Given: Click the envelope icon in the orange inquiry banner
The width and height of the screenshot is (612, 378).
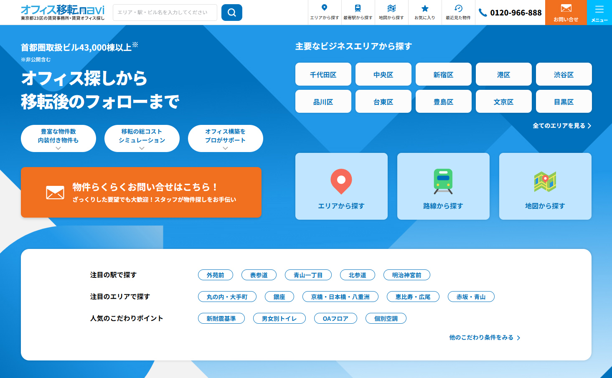Looking at the screenshot, I should tap(55, 193).
